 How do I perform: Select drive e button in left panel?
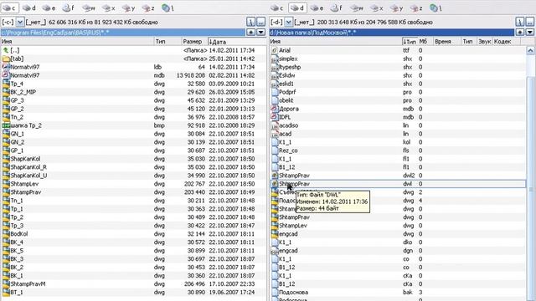pyautogui.click(x=49, y=8)
